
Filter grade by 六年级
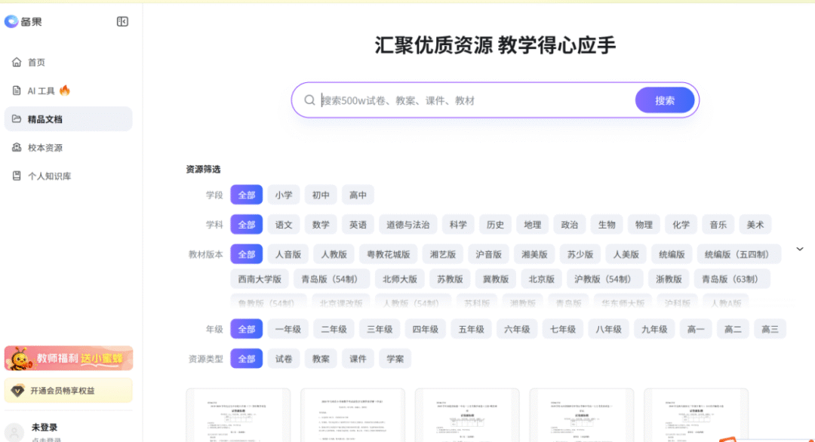tap(517, 329)
